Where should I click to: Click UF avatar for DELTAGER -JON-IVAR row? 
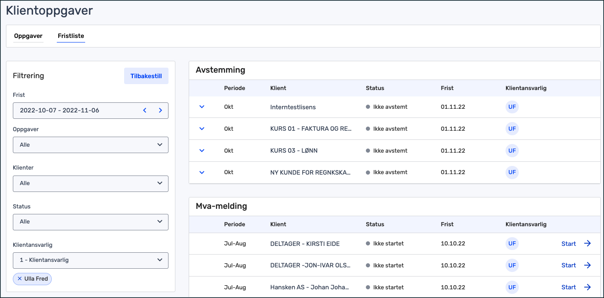point(512,266)
